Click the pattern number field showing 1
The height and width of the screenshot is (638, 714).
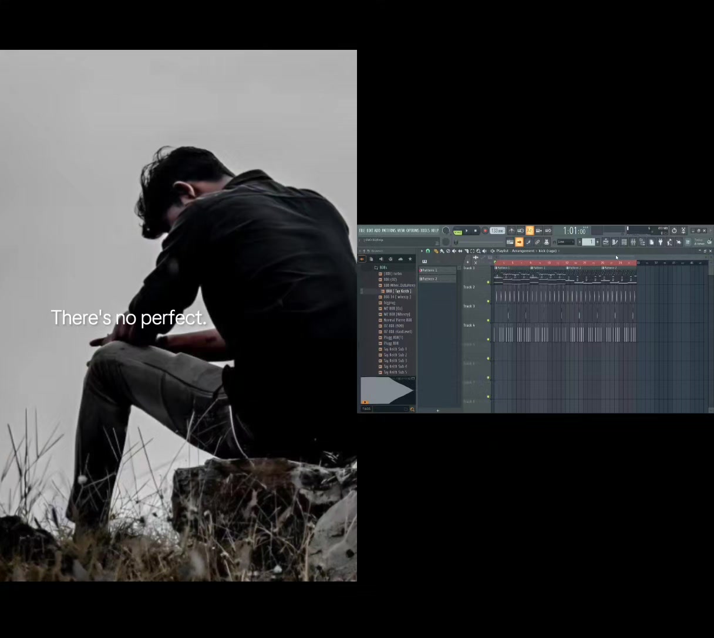point(588,242)
